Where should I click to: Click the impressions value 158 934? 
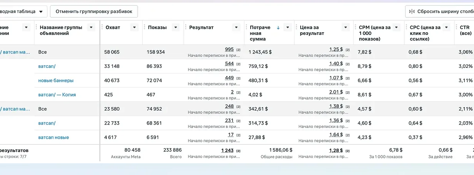[x=156, y=52]
